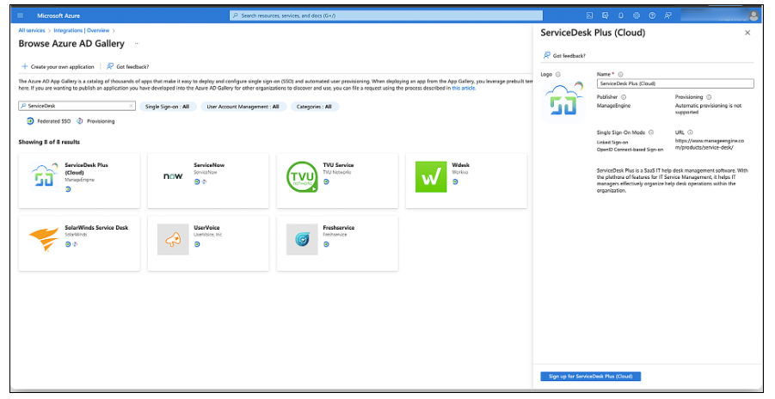Open the Help question mark icon

point(652,15)
